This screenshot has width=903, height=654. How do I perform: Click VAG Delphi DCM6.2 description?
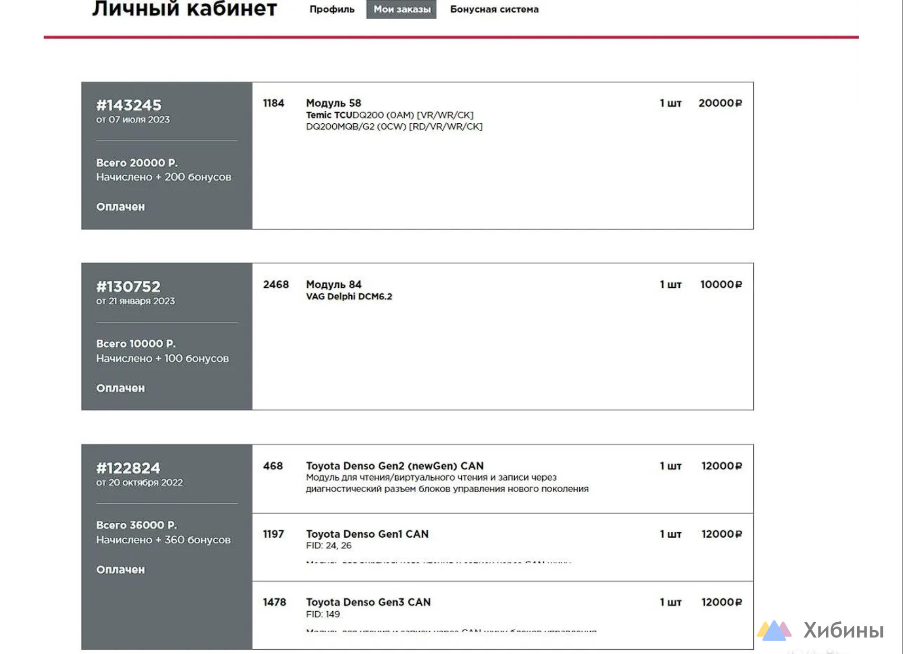349,297
